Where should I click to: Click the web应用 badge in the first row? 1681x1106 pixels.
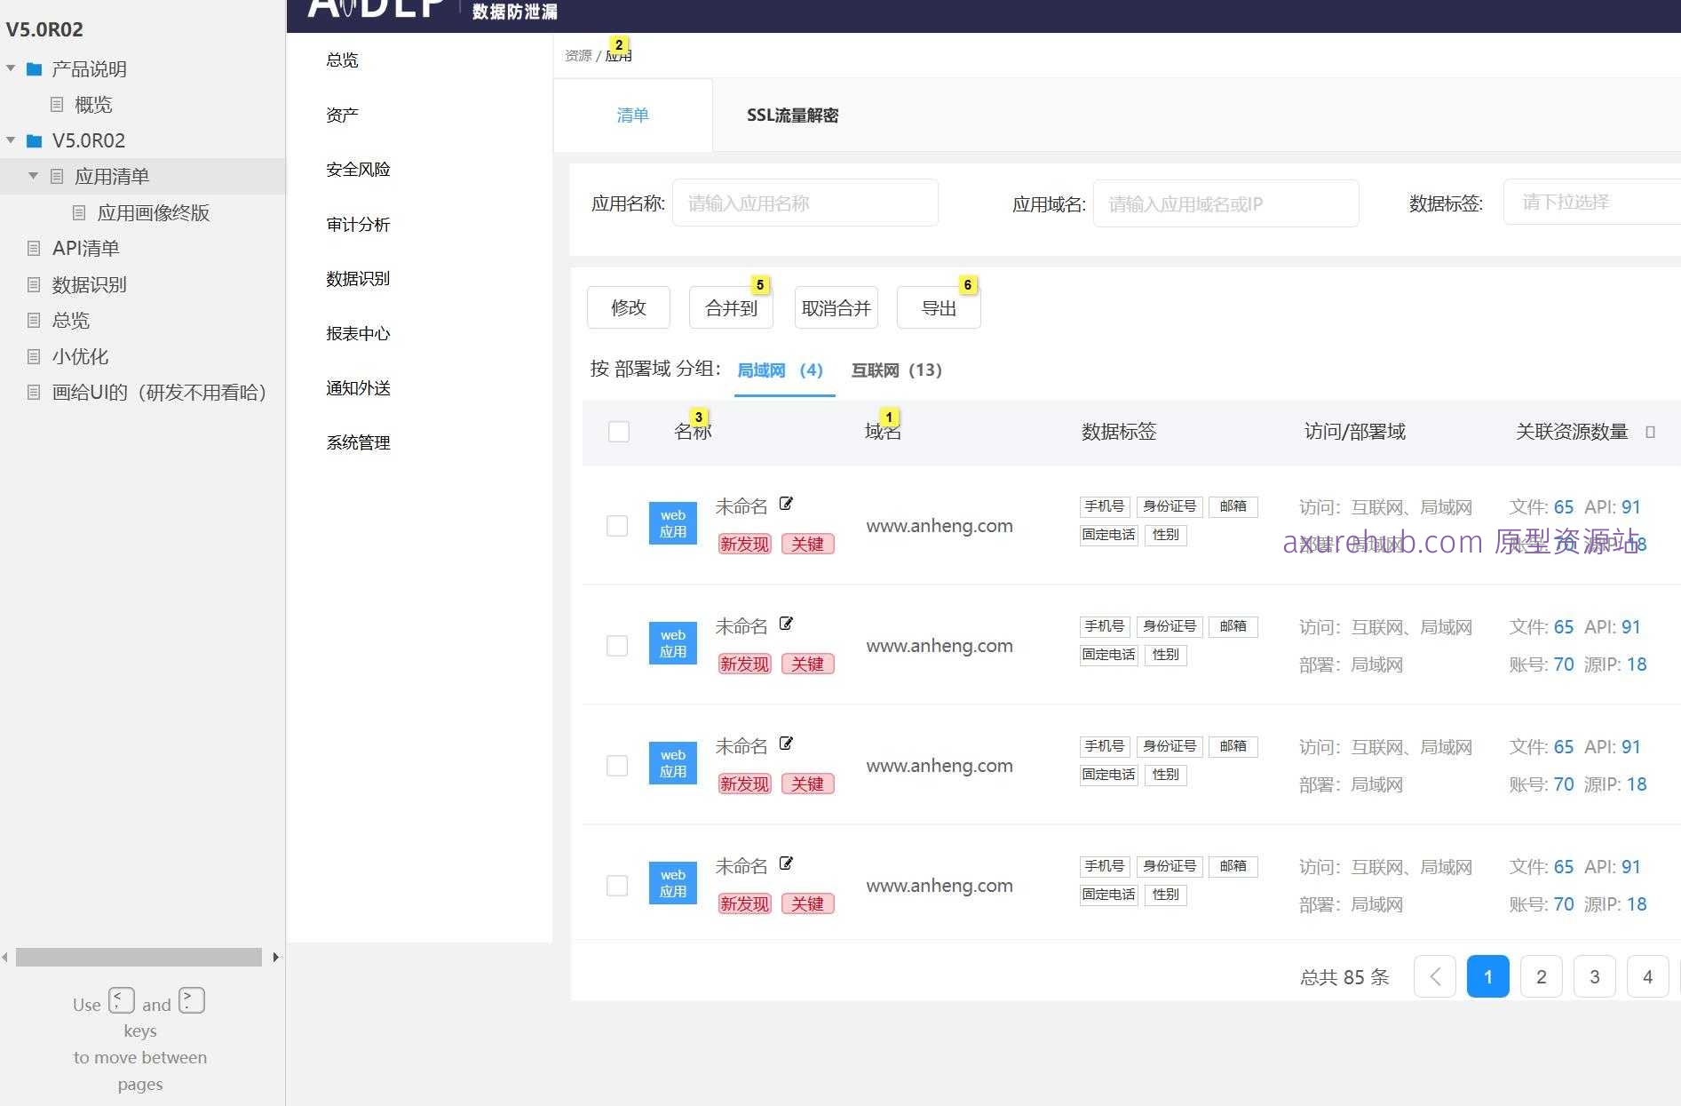(x=673, y=523)
